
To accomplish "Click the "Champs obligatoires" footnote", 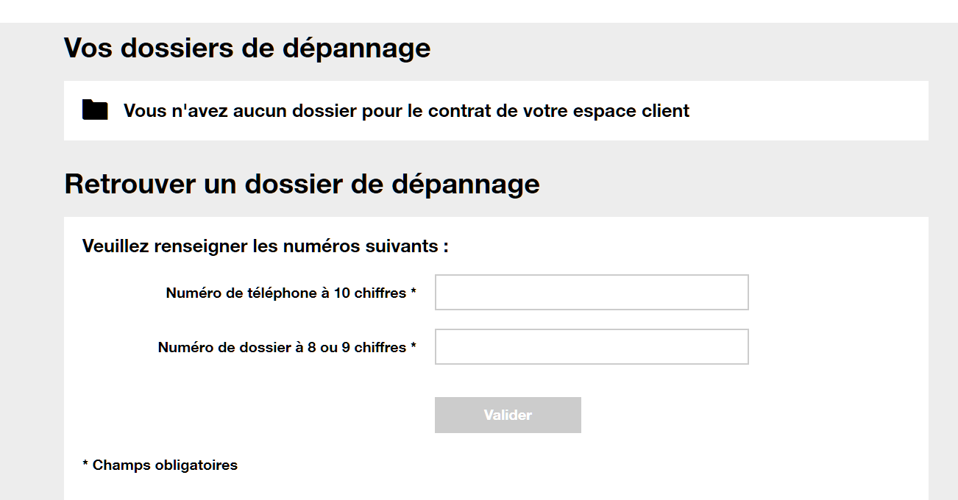I will 165,465.
